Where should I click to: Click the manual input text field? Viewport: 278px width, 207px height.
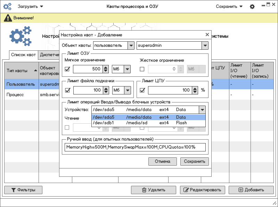point(135,147)
